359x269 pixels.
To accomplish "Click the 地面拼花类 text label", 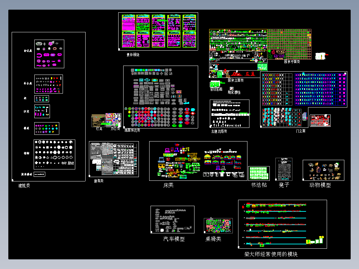I will pyautogui.click(x=132, y=130).
